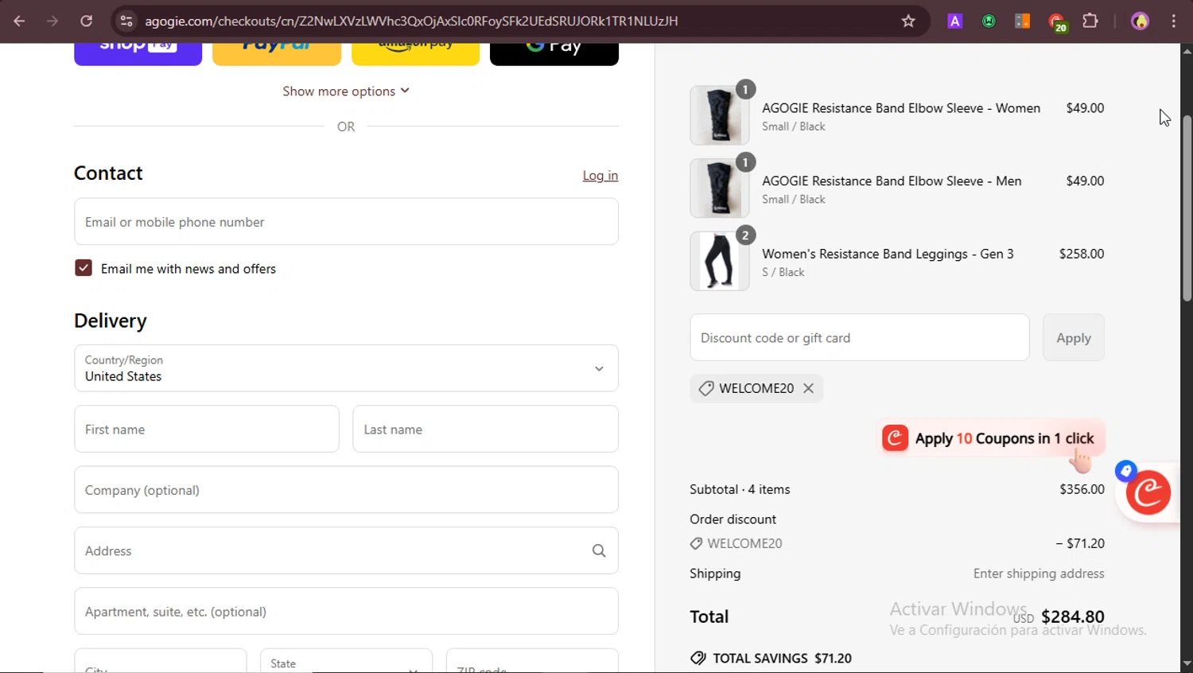Open the floating red coupon widget
Screen dimensions: 1193x673
[x=1148, y=493]
